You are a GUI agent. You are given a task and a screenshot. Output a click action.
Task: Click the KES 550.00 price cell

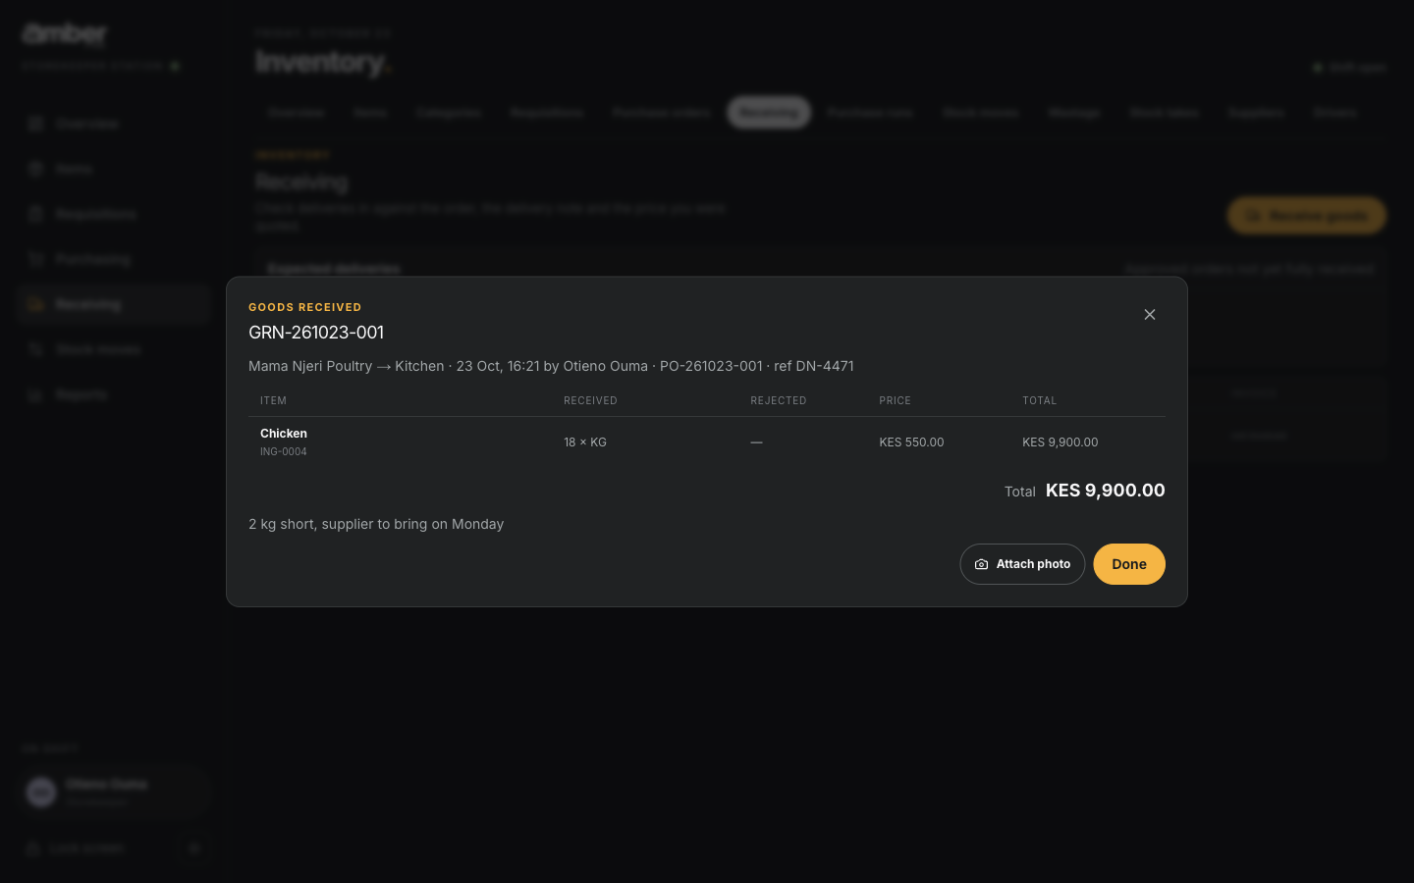click(x=911, y=442)
